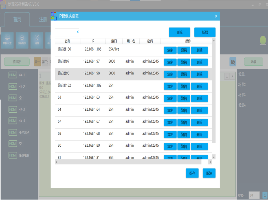Edit the 编码器97 entry
268x200 pixels.
pos(184,62)
